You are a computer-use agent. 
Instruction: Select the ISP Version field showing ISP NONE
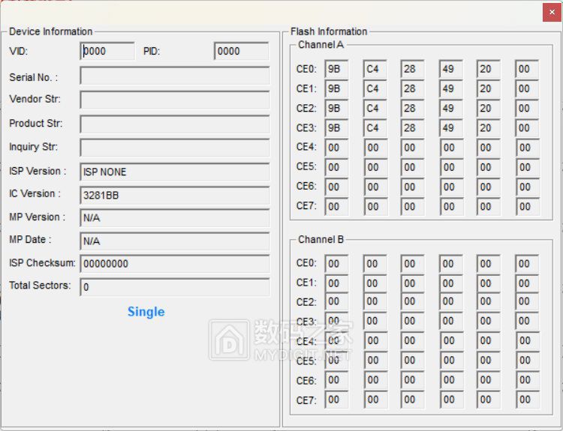click(174, 172)
